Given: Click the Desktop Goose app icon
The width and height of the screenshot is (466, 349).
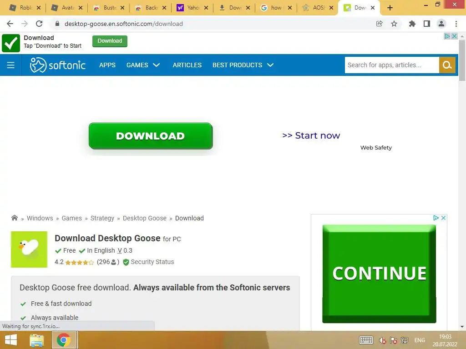Looking at the screenshot, I should tap(29, 249).
